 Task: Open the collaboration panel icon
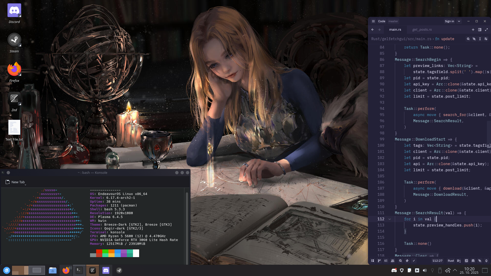(x=393, y=261)
